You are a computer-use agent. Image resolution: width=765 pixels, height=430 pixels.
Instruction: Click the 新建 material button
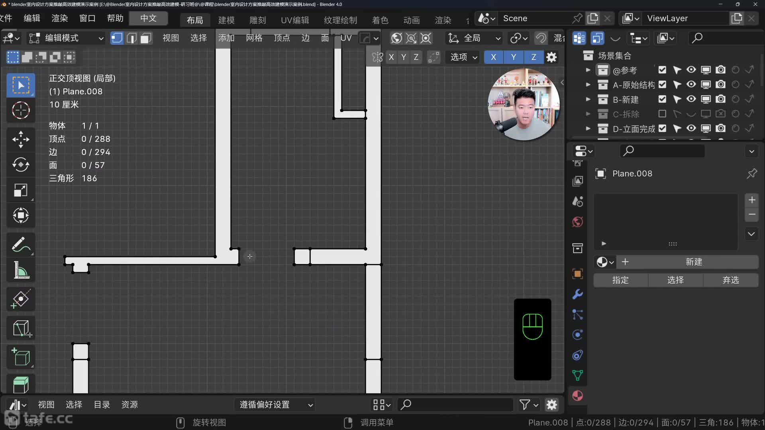[x=693, y=262]
